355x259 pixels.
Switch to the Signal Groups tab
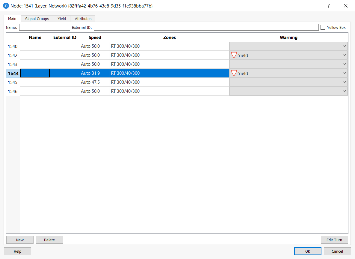(x=37, y=19)
